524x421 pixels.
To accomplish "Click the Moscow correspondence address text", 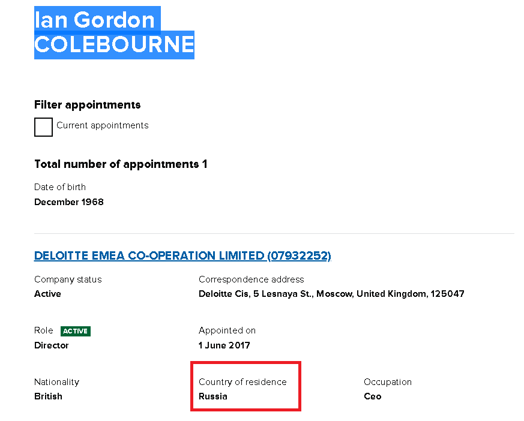I will 331,294.
